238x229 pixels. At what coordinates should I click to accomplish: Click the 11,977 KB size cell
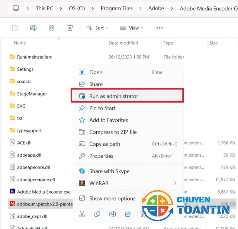pyautogui.click(x=225, y=180)
